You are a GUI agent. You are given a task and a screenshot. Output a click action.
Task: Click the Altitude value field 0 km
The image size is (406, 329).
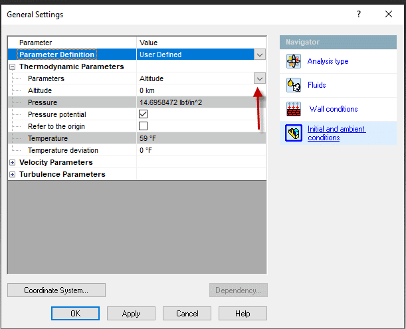[196, 90]
